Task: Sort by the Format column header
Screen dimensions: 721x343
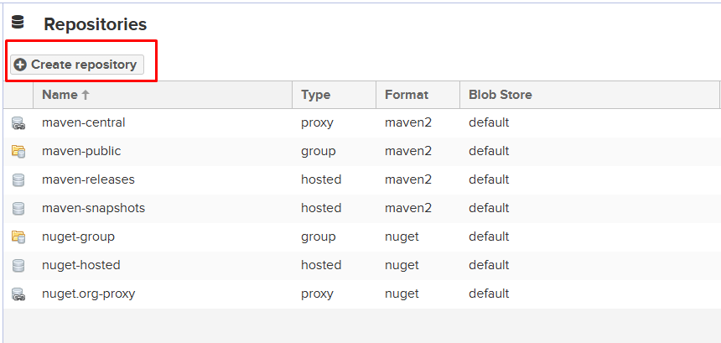Action: 407,95
